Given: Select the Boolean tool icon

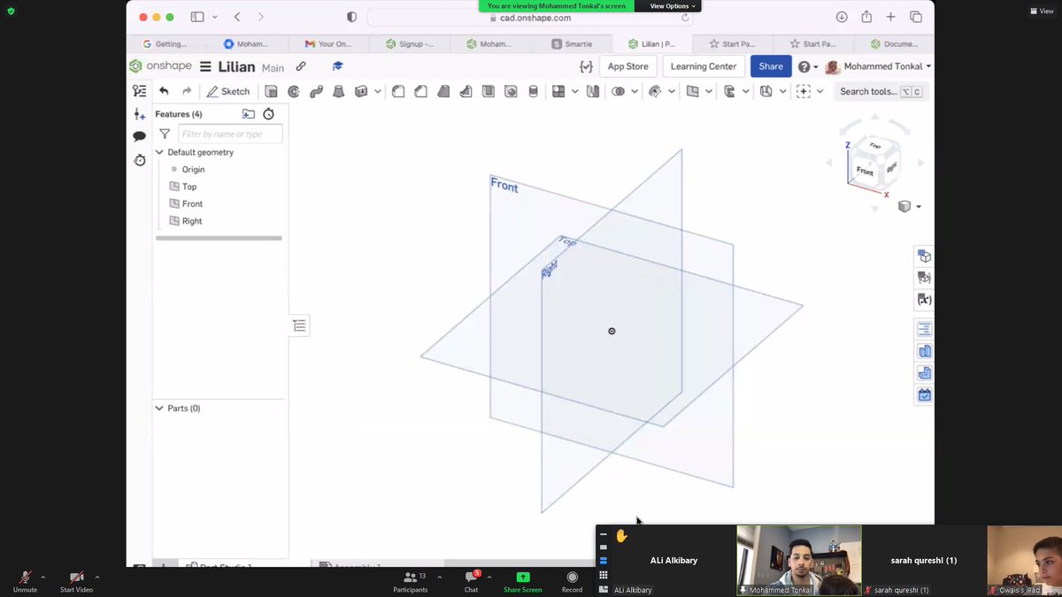Looking at the screenshot, I should click(x=619, y=91).
